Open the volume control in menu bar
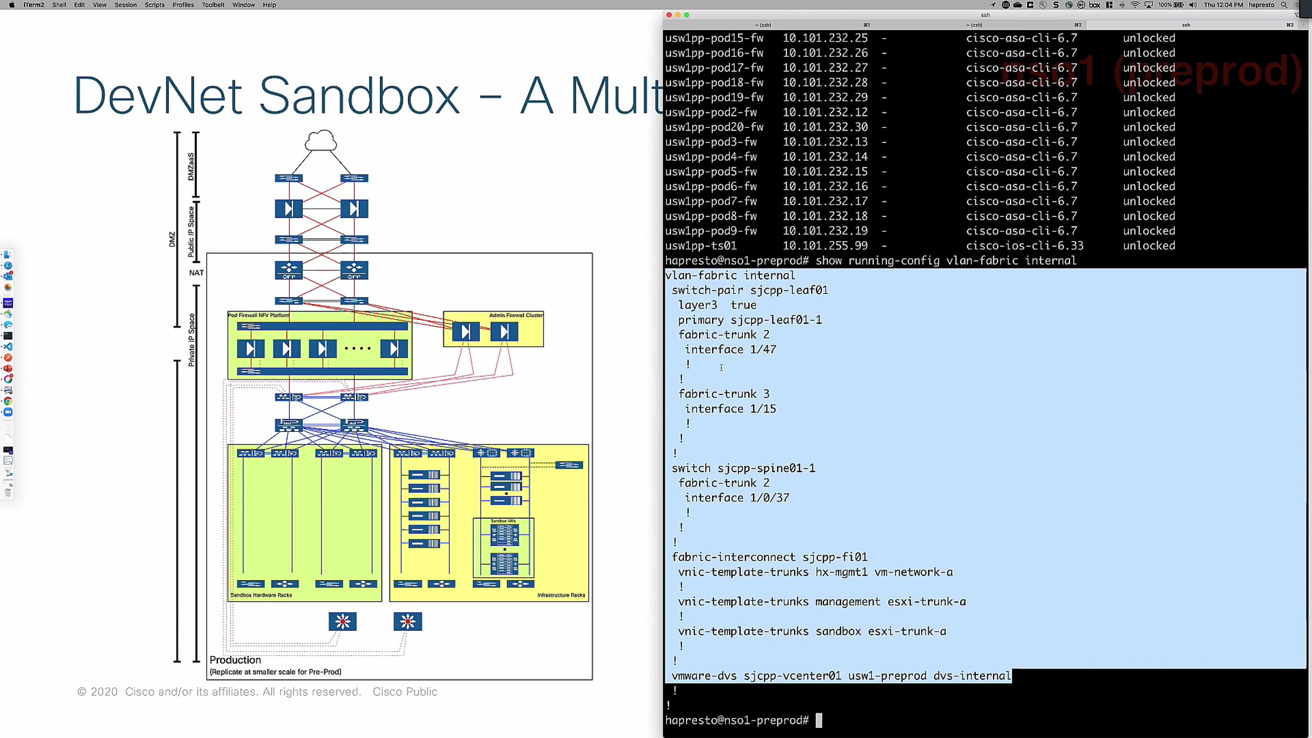Image resolution: width=1312 pixels, height=738 pixels. pyautogui.click(x=1193, y=5)
